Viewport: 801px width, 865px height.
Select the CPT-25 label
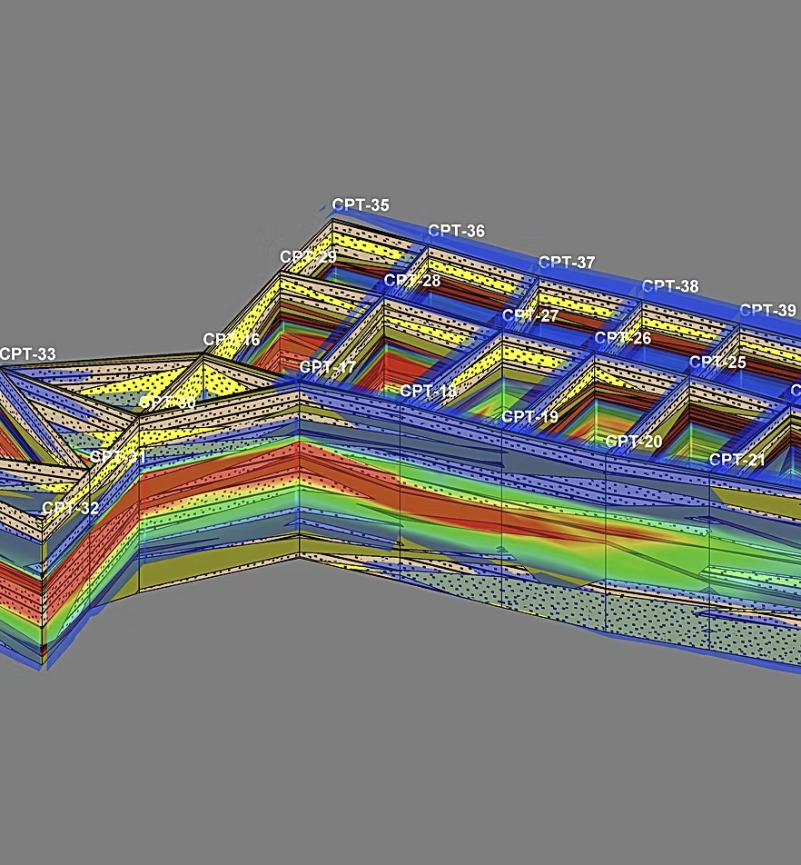click(717, 363)
